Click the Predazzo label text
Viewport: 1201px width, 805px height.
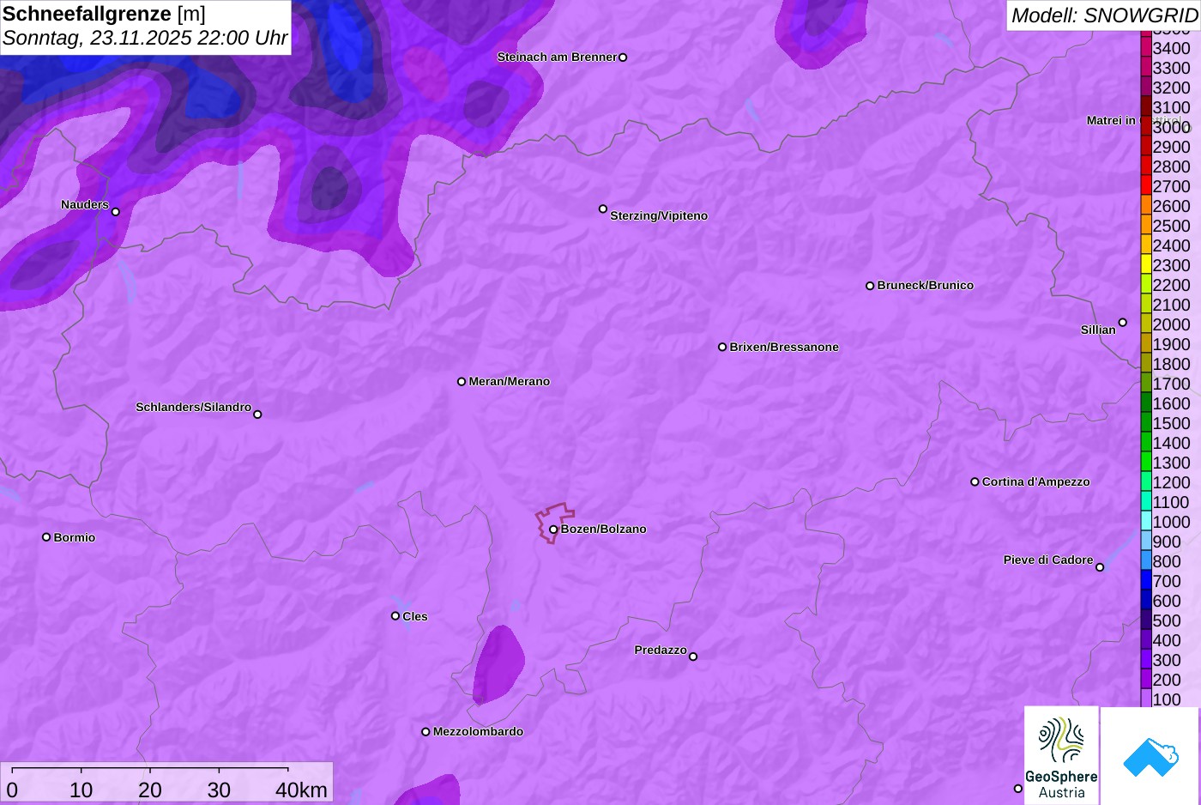[x=661, y=651]
